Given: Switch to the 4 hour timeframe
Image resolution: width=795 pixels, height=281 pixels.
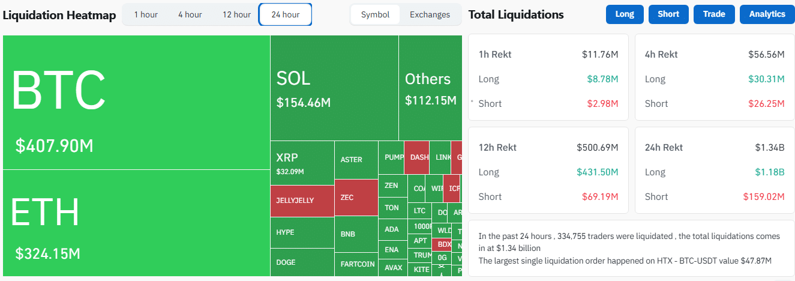Looking at the screenshot, I should tap(190, 14).
